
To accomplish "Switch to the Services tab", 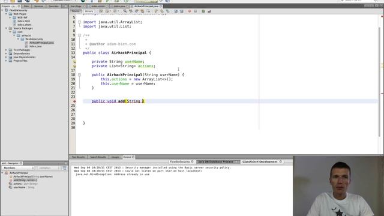I will point(38,6).
